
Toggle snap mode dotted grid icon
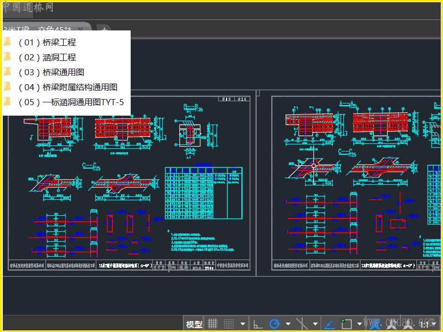click(229, 324)
